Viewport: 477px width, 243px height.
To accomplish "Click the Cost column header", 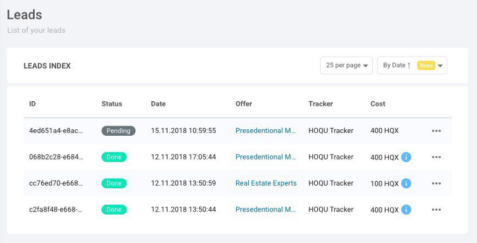I will pos(378,104).
